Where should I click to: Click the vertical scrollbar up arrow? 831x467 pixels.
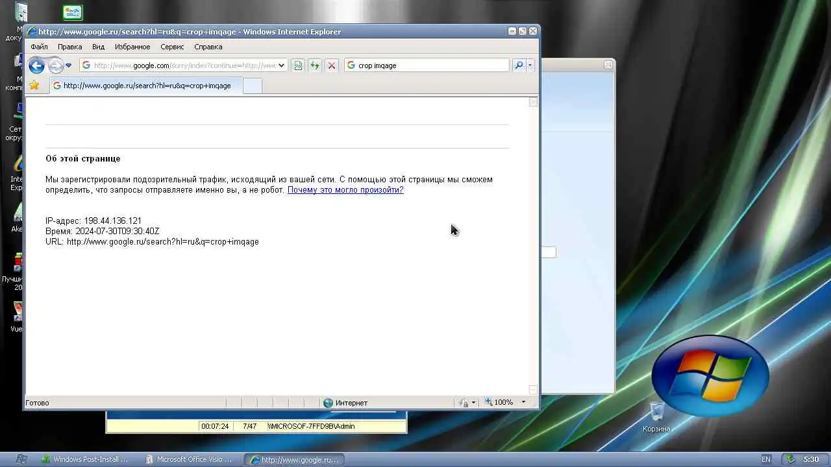(x=533, y=102)
